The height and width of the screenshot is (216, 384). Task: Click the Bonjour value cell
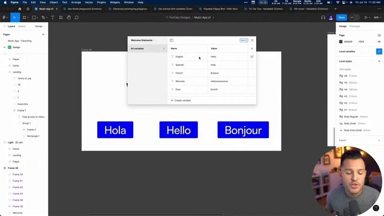(x=228, y=73)
